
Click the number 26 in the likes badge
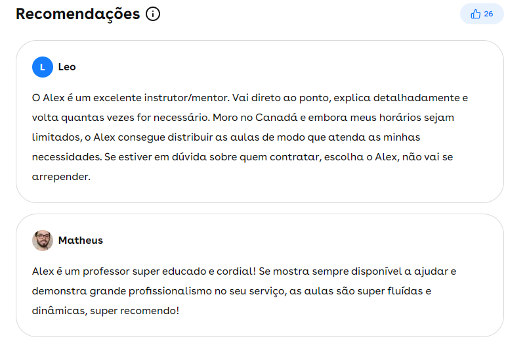(x=488, y=14)
